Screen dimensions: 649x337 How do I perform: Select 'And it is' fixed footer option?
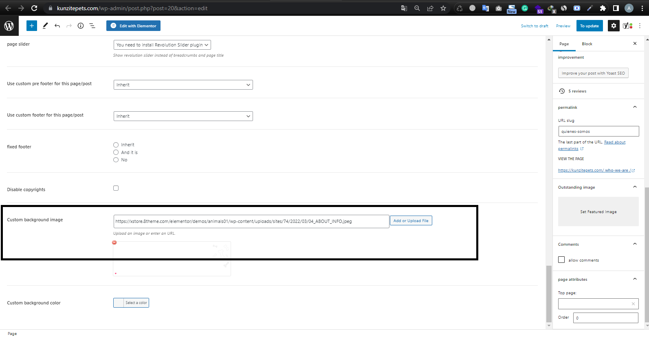click(116, 152)
